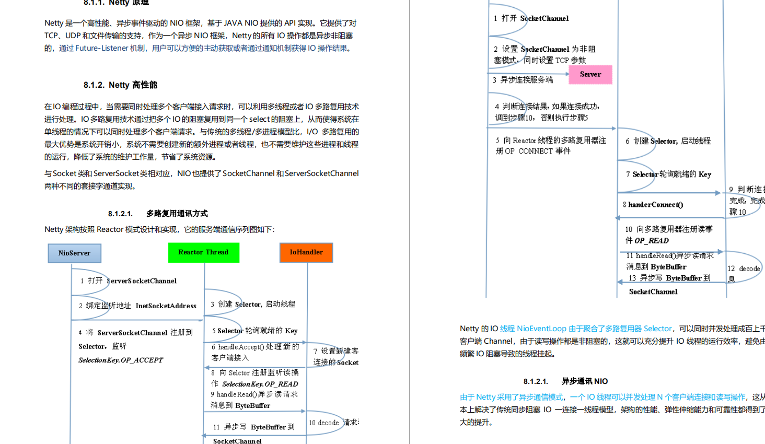
Task: Click step '3 异步连接服务端'
Action: (523, 80)
